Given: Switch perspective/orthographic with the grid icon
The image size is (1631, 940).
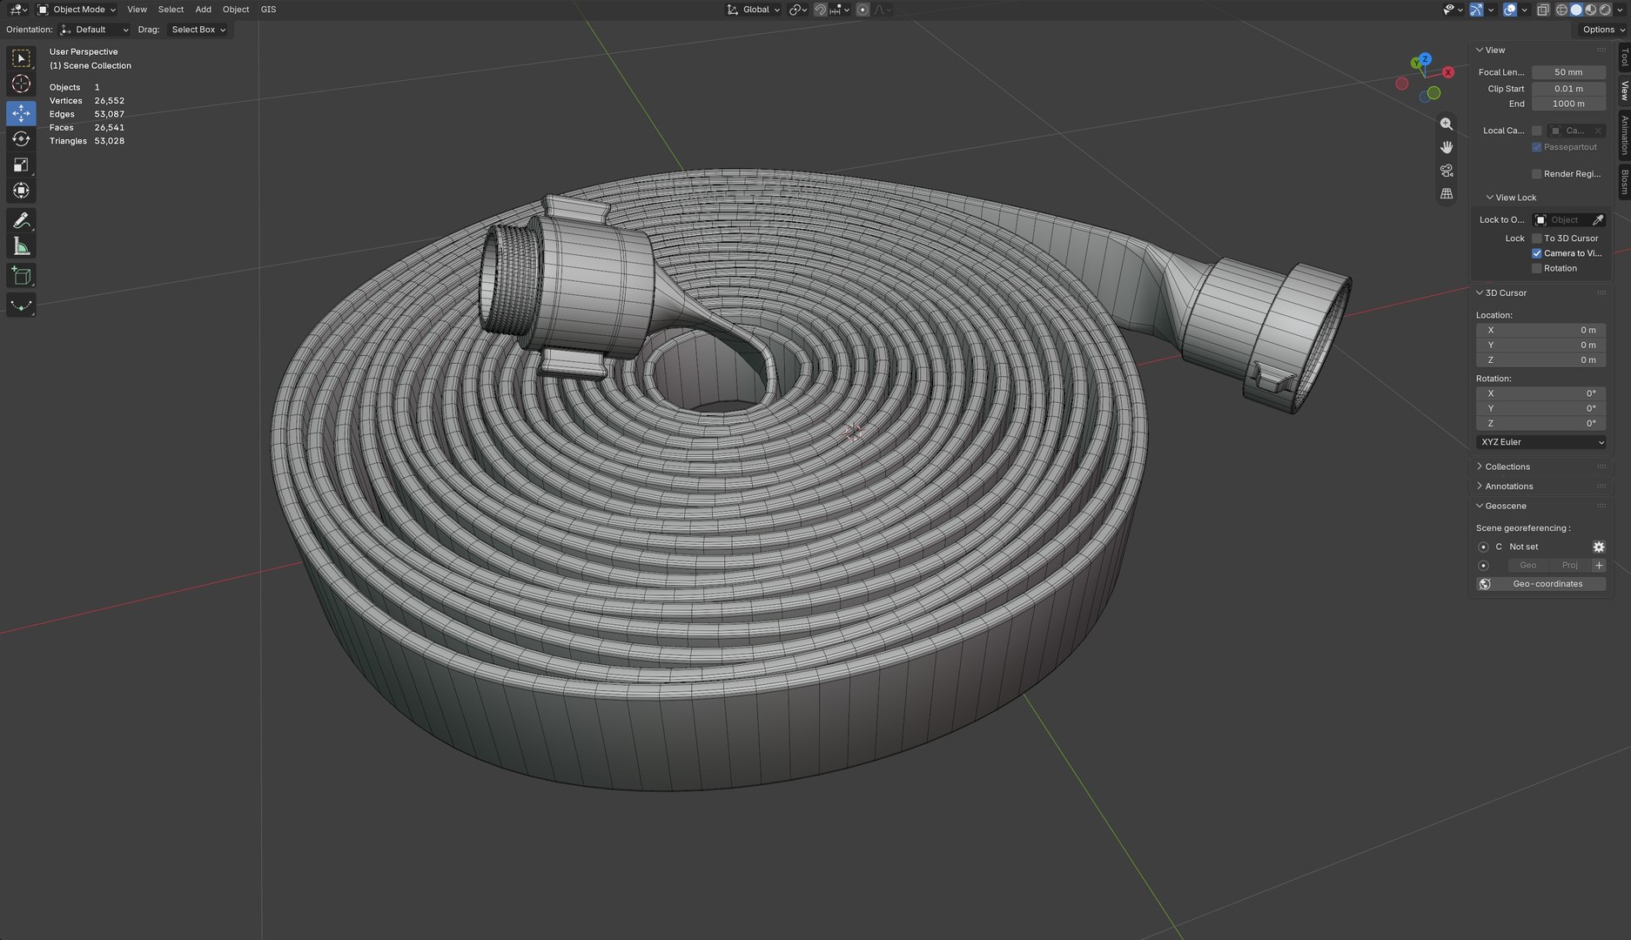Looking at the screenshot, I should 1446,193.
